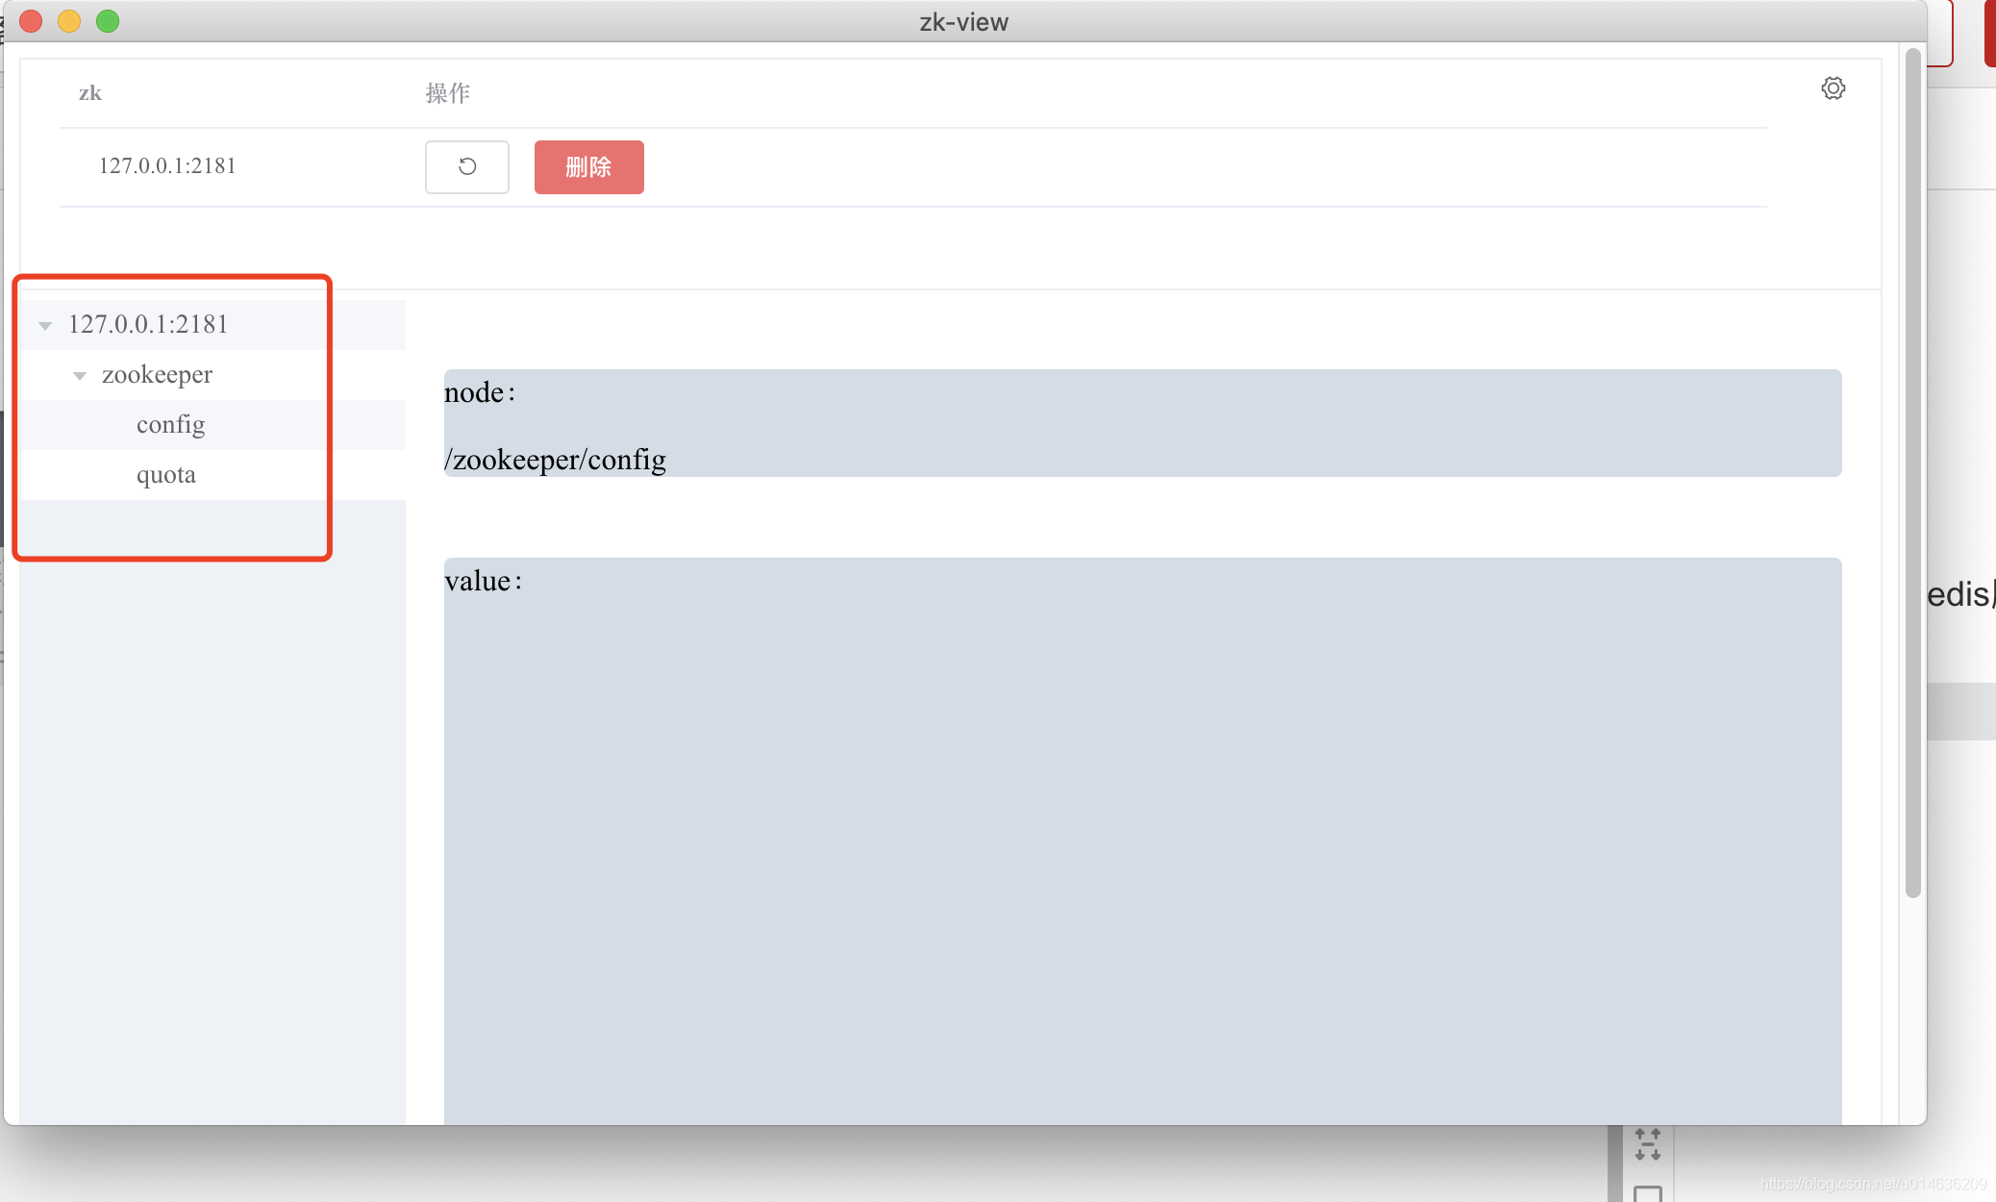Select the config node in the tree
Viewport: 1996px width, 1202px height.
[170, 424]
